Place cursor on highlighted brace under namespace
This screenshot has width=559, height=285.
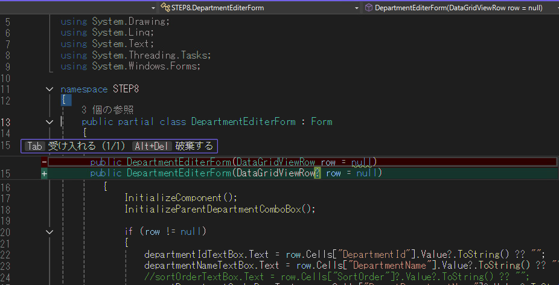click(x=63, y=100)
